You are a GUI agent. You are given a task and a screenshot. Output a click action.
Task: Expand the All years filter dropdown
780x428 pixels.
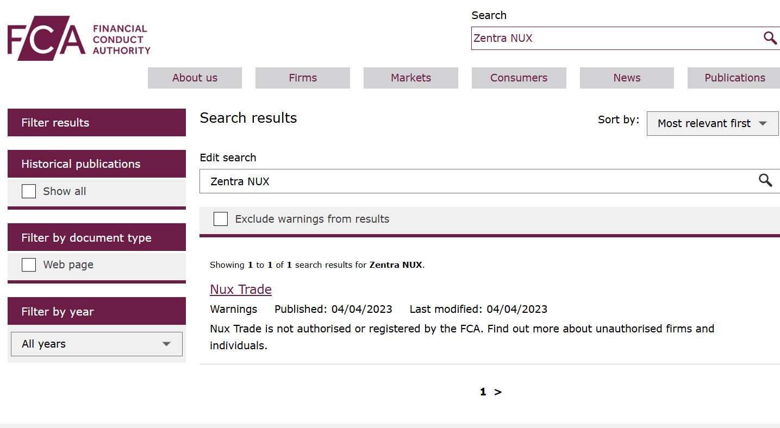point(97,344)
